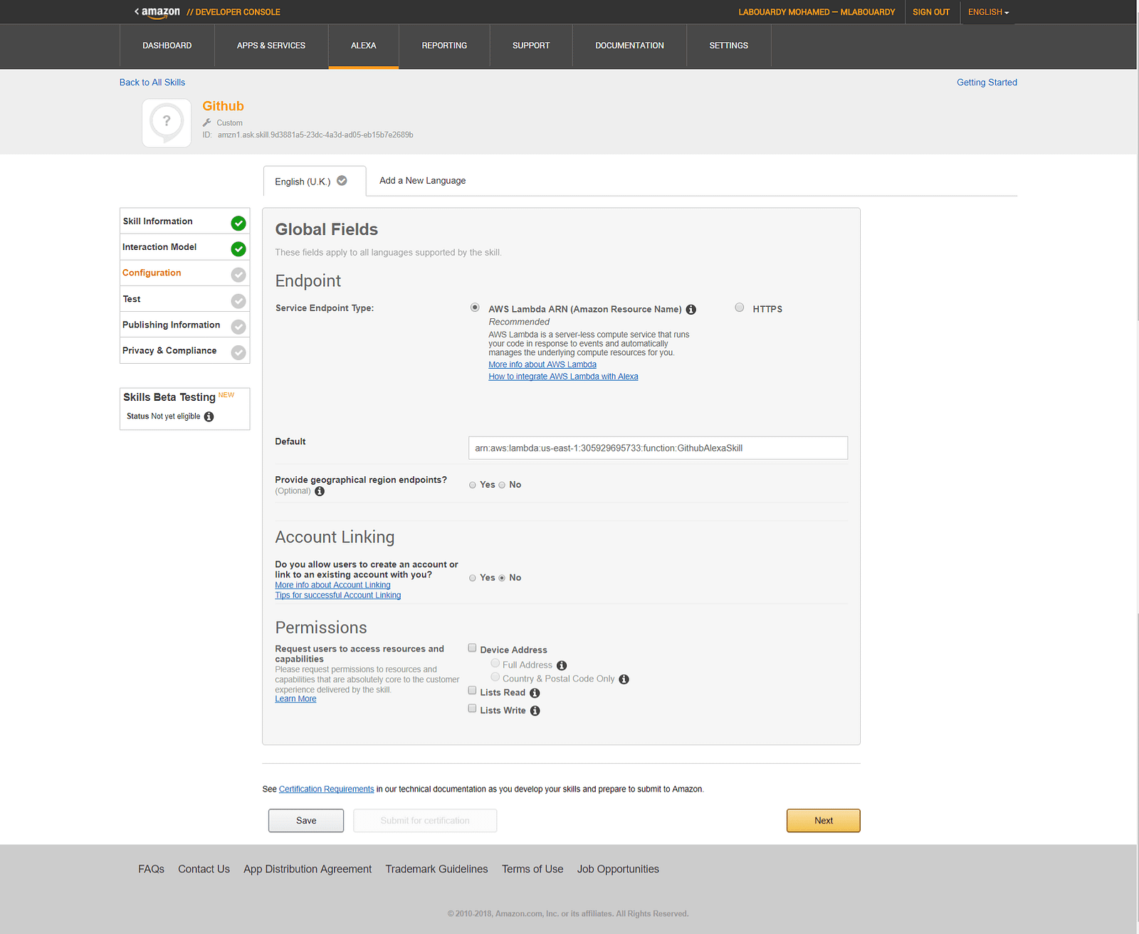Select No for account linking

click(502, 578)
